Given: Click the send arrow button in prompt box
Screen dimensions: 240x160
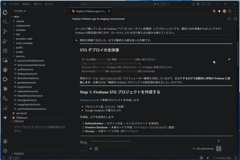Looking at the screenshot, I should coord(219,148).
